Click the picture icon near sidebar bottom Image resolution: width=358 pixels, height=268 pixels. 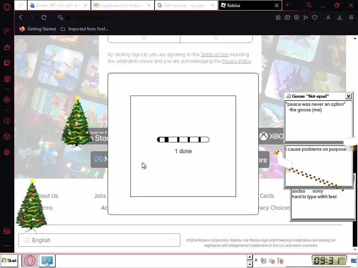7,231
